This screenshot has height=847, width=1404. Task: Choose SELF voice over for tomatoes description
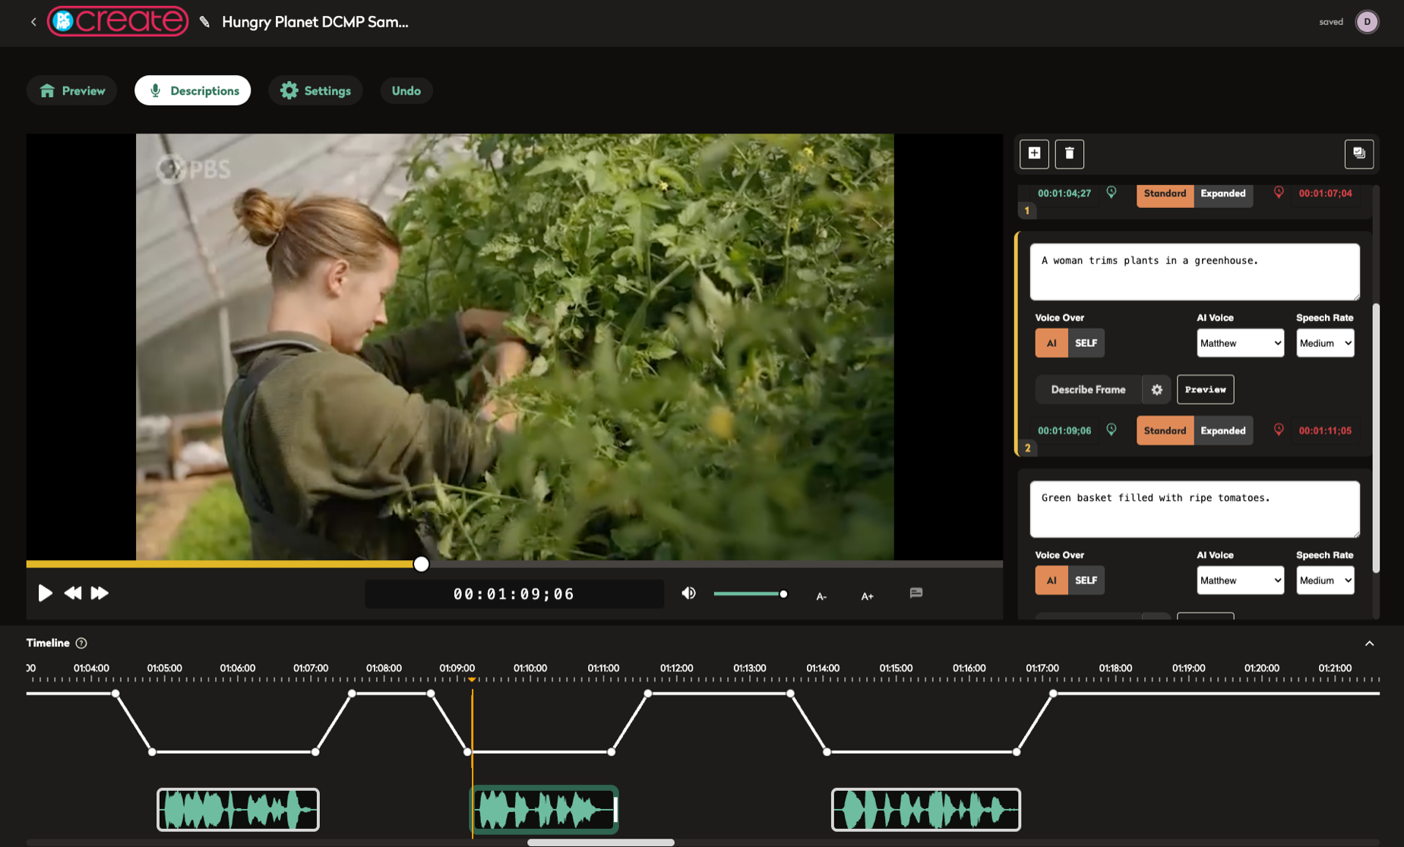pyautogui.click(x=1086, y=581)
